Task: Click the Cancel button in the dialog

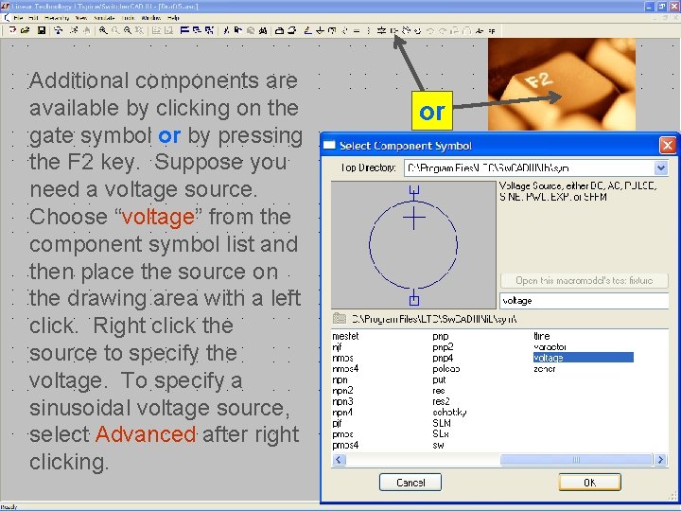Action: (x=410, y=483)
